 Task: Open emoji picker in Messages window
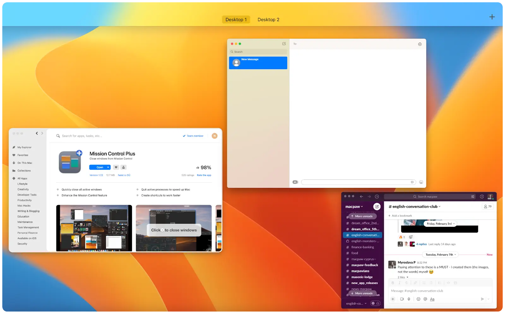(421, 182)
